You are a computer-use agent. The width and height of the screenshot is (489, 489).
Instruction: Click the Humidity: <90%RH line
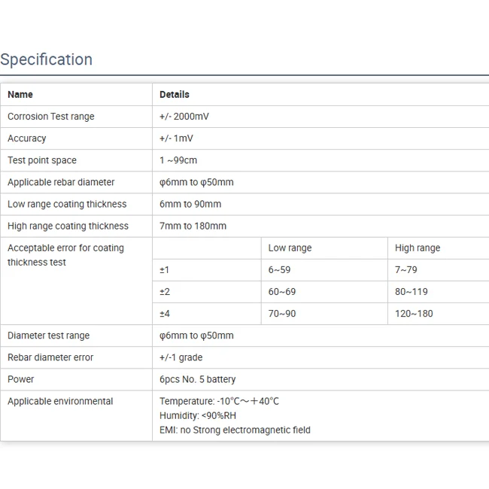tap(198, 415)
